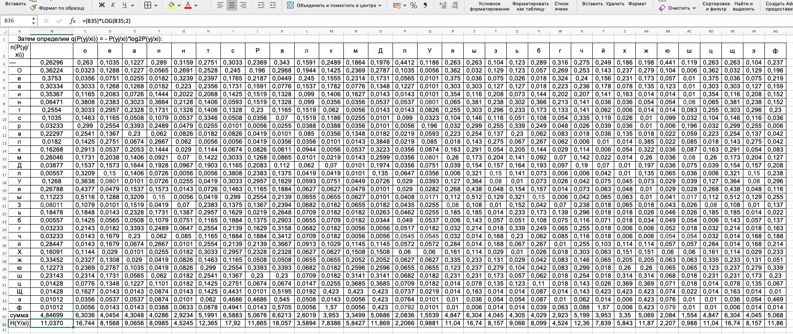Click the clipboard 'Вставить' paste button
793x334 pixels.
click(15, 4)
